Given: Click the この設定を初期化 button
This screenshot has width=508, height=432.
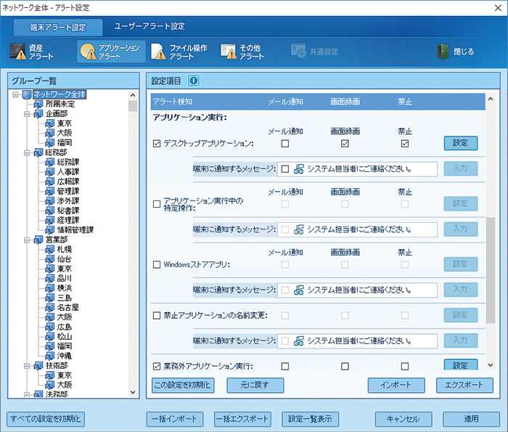Looking at the screenshot, I should point(183,385).
